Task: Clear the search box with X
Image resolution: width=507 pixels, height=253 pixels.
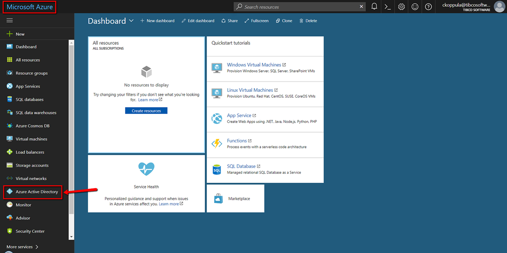Action: click(x=361, y=7)
